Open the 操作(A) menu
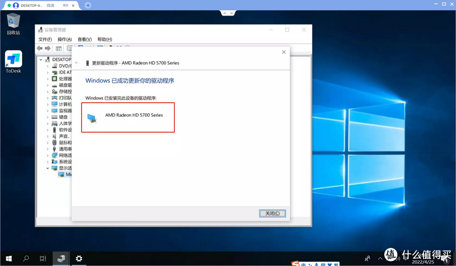This screenshot has height=266, width=456. click(x=65, y=40)
